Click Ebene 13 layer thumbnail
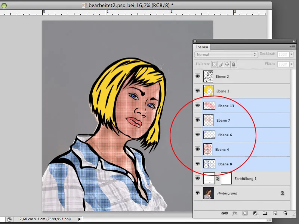The width and height of the screenshot is (299, 224). (209, 106)
